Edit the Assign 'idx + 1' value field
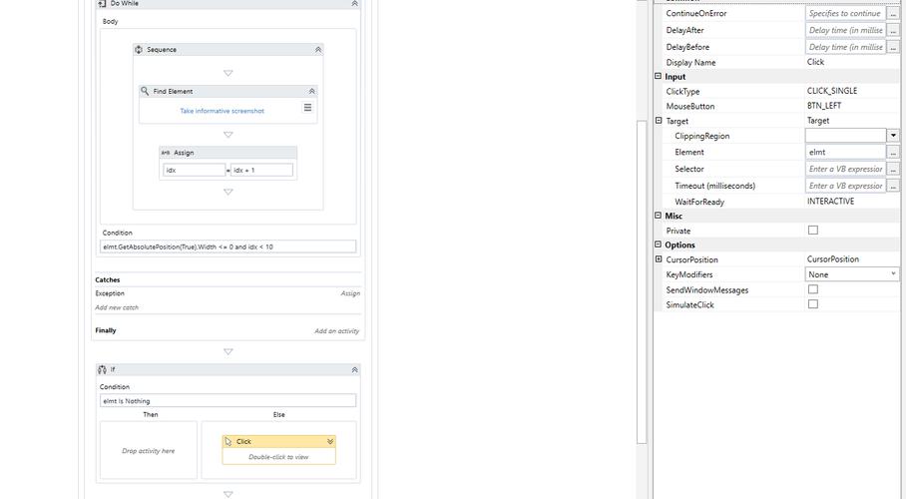 click(261, 170)
